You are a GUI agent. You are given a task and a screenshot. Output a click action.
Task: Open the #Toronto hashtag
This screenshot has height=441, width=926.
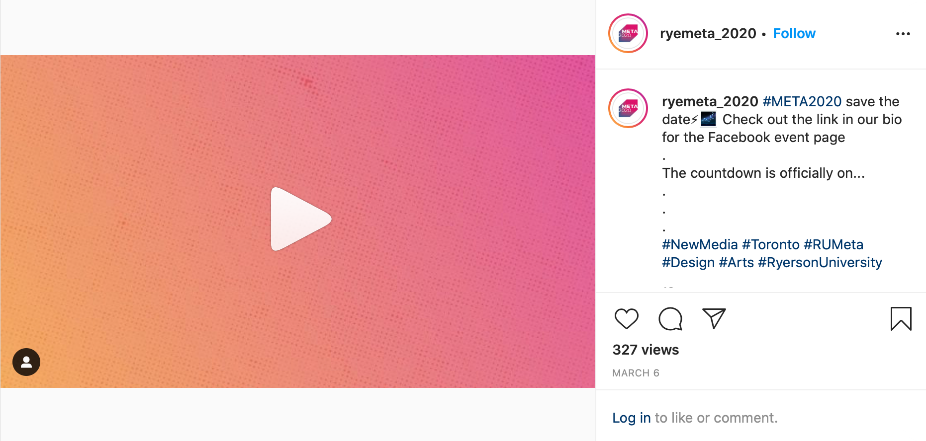pos(771,244)
